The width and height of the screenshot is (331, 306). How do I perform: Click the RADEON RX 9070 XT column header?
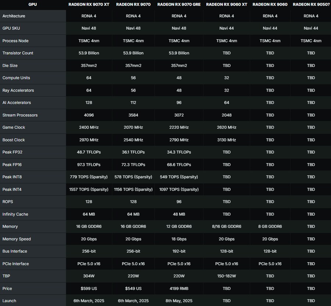(89, 4)
